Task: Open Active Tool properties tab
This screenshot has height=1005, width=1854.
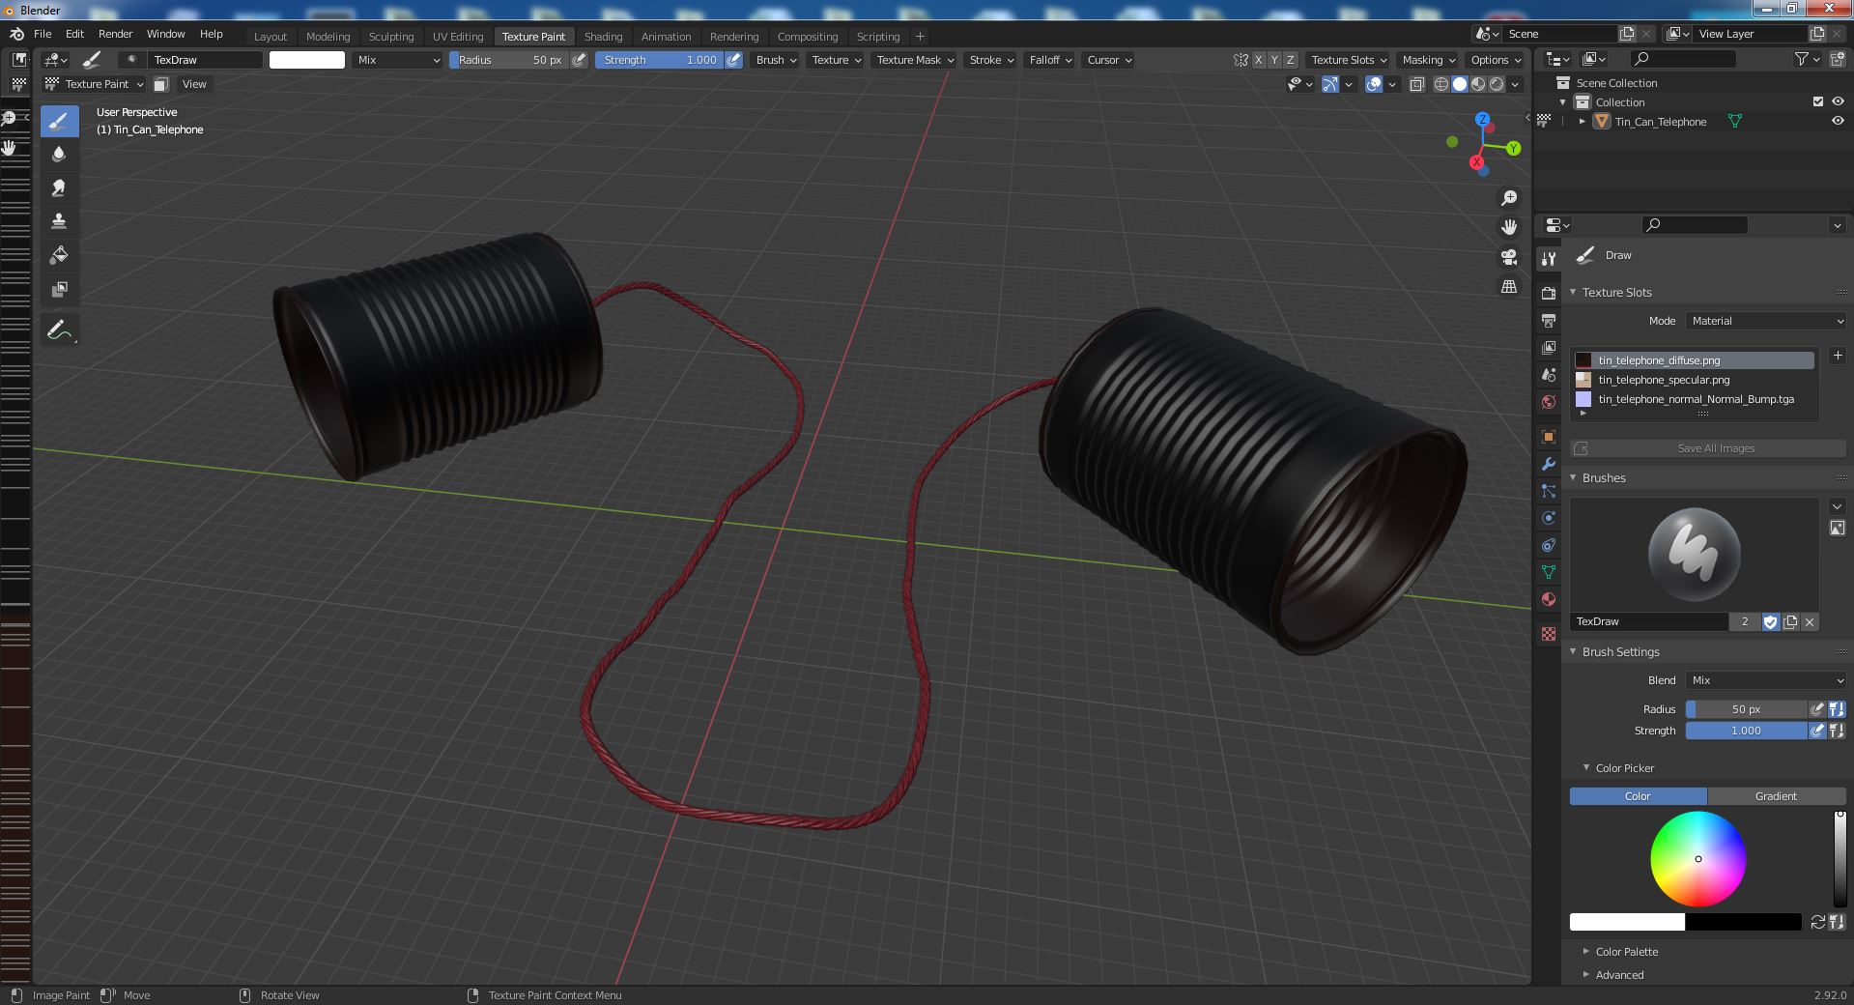Action: click(1549, 258)
